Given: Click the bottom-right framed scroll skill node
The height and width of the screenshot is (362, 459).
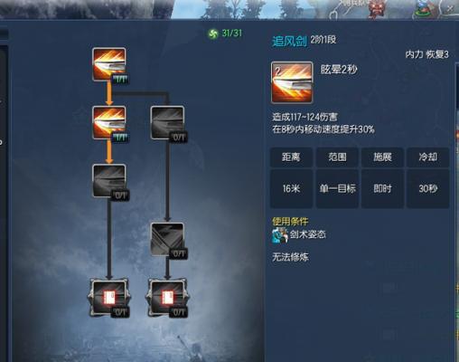Looking at the screenshot, I should tap(167, 298).
